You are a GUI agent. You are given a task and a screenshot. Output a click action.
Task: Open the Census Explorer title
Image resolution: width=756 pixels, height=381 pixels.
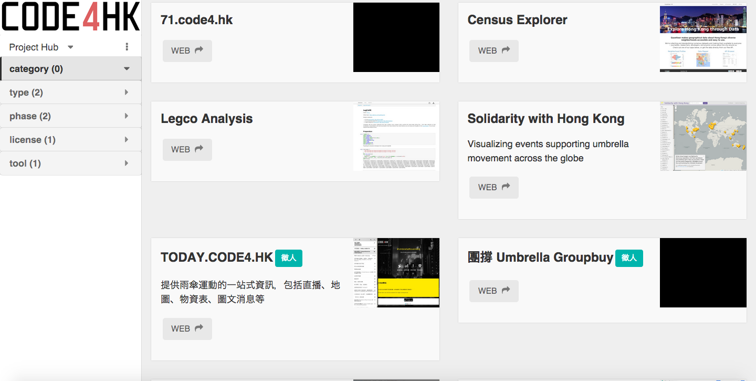pos(517,20)
